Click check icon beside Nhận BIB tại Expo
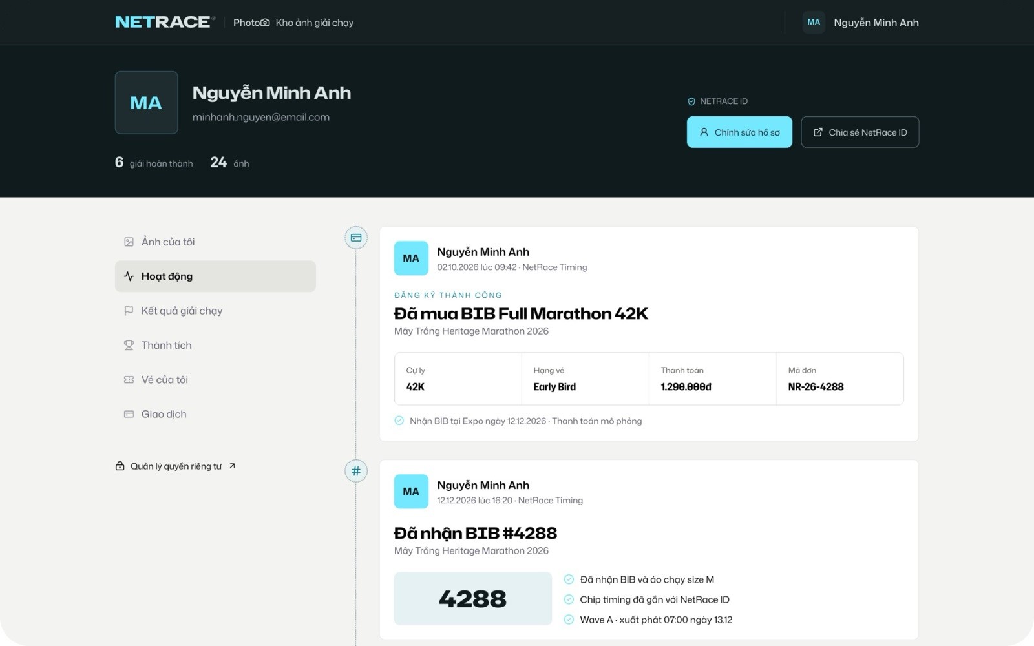Viewport: 1034px width, 646px height. [x=399, y=421]
